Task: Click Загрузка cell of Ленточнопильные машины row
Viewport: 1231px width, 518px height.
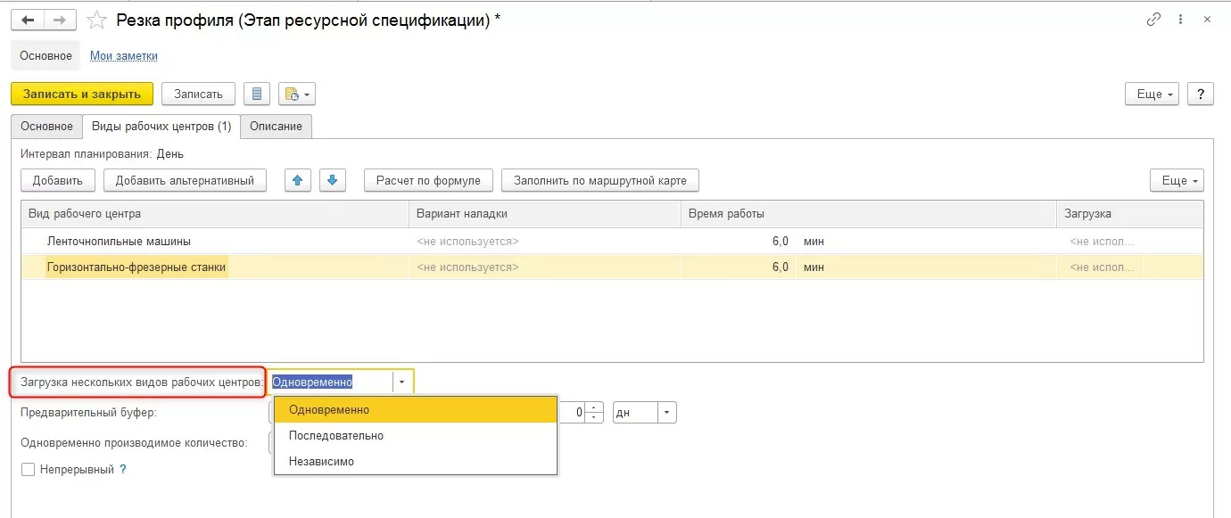Action: coord(1130,241)
